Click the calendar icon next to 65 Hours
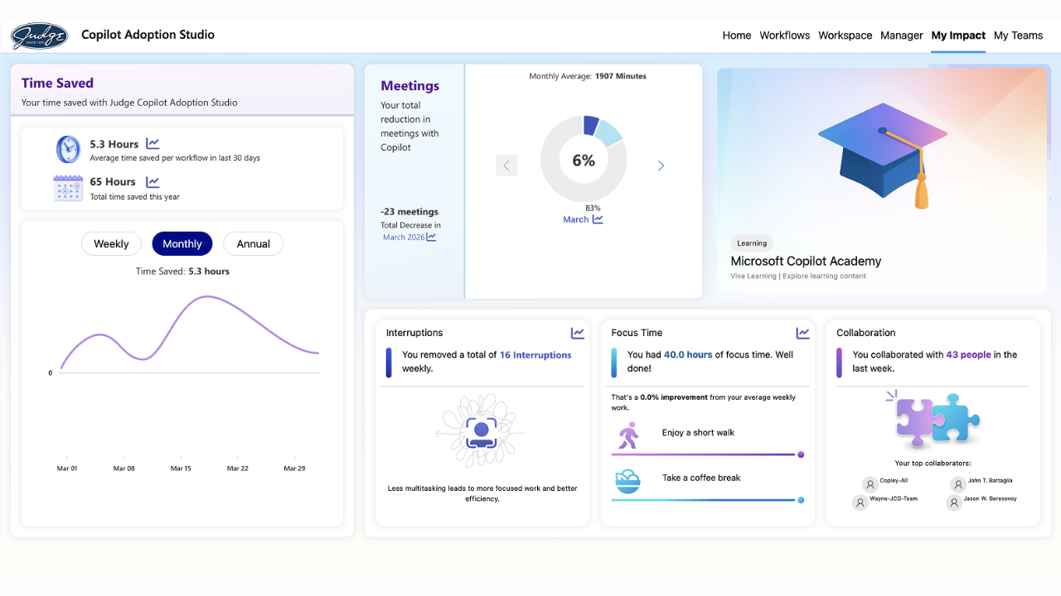This screenshot has width=1061, height=596. coord(68,188)
